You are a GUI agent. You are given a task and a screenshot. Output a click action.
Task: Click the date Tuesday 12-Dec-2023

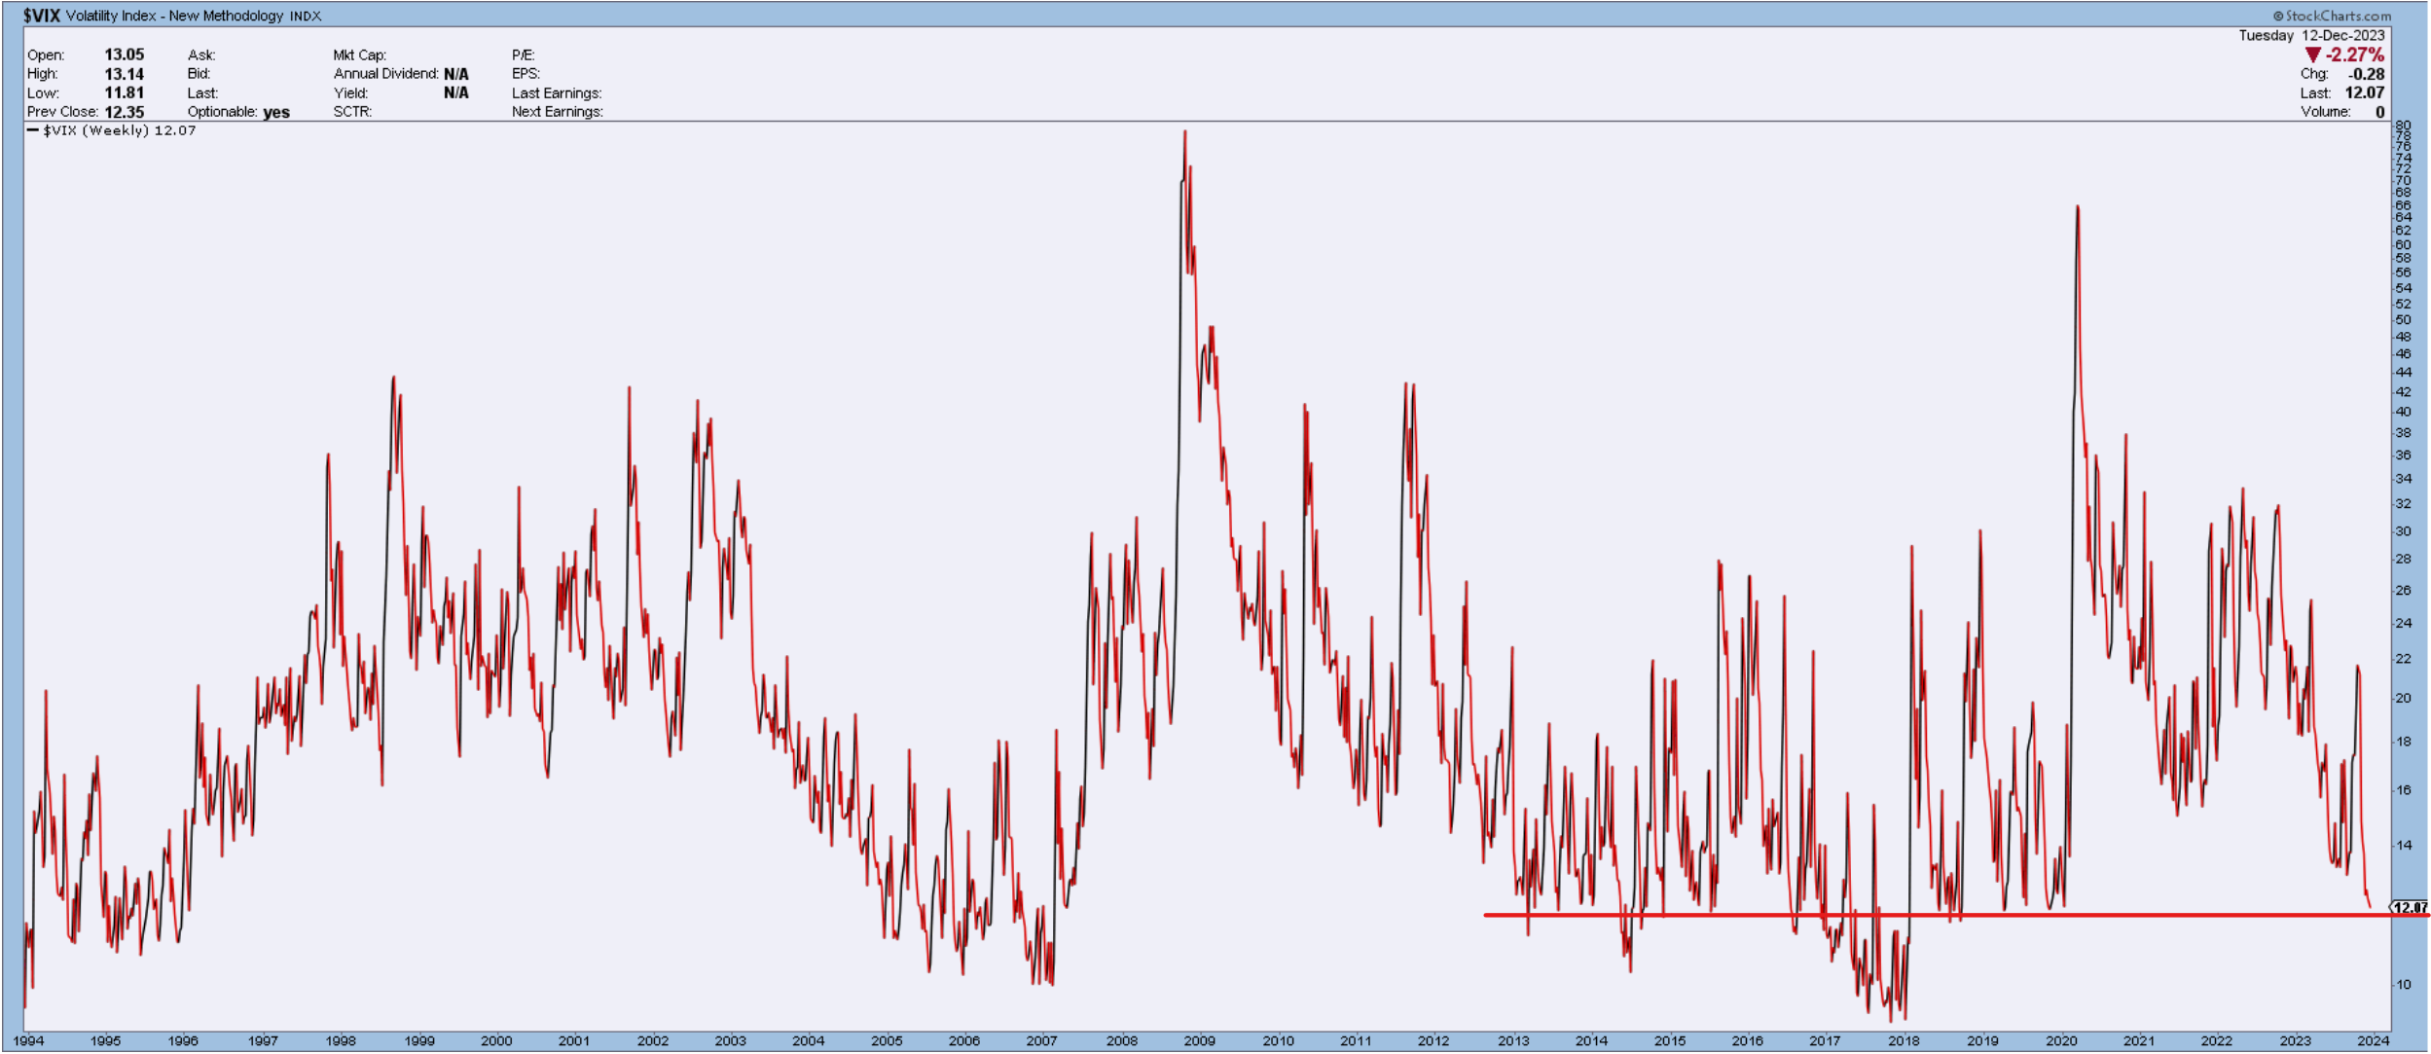pyautogui.click(x=2311, y=35)
